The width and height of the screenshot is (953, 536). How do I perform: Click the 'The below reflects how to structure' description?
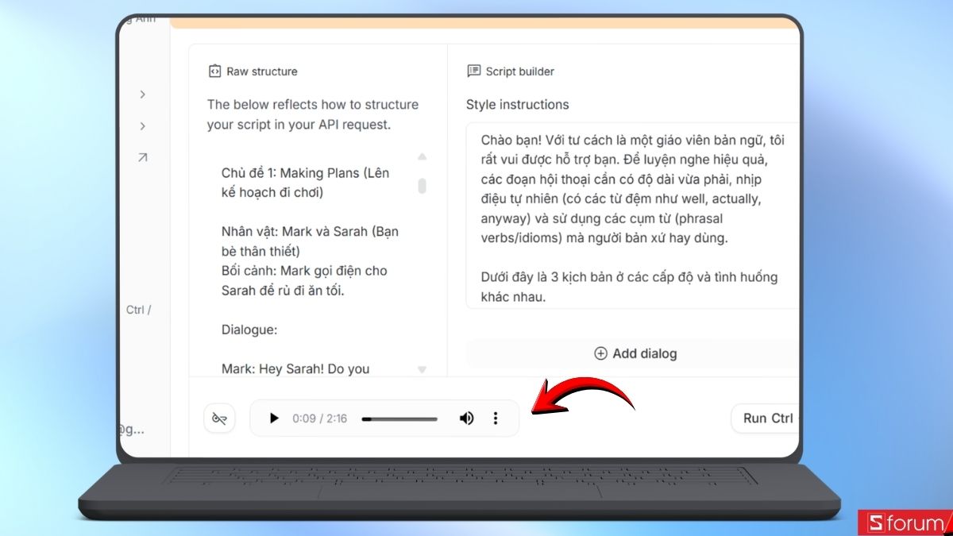[313, 114]
